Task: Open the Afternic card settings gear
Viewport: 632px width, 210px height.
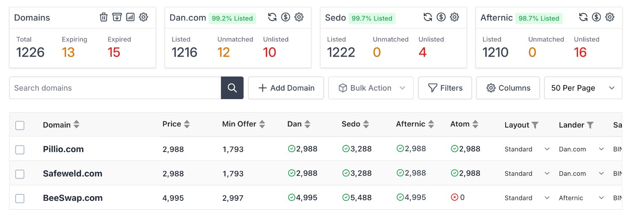Action: 610,17
